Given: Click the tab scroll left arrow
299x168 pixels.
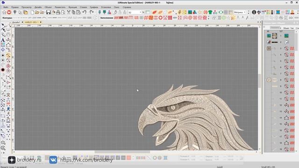Looking at the screenshot, I should click(258, 22).
